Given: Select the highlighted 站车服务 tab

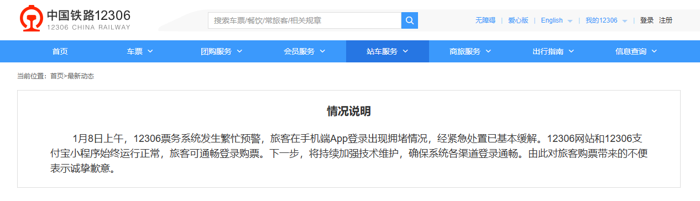Looking at the screenshot, I should 387,51.
